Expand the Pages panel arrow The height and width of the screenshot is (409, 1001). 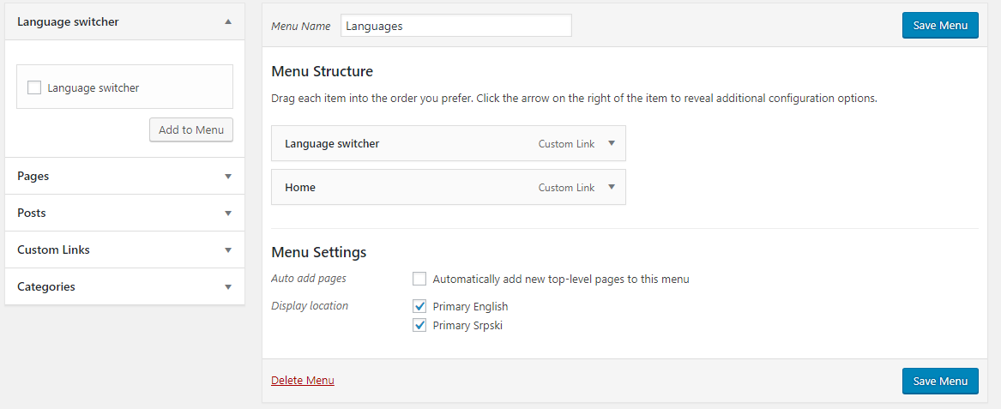pyautogui.click(x=228, y=177)
